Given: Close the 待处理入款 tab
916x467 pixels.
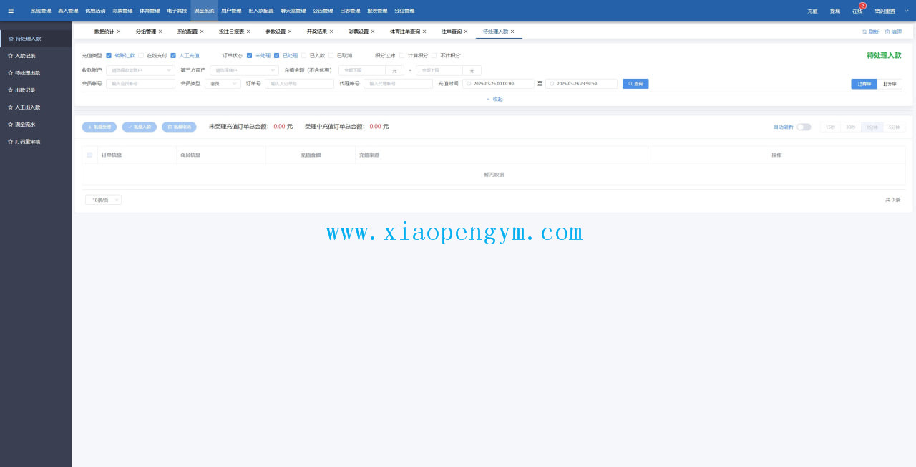Looking at the screenshot, I should [x=512, y=32].
